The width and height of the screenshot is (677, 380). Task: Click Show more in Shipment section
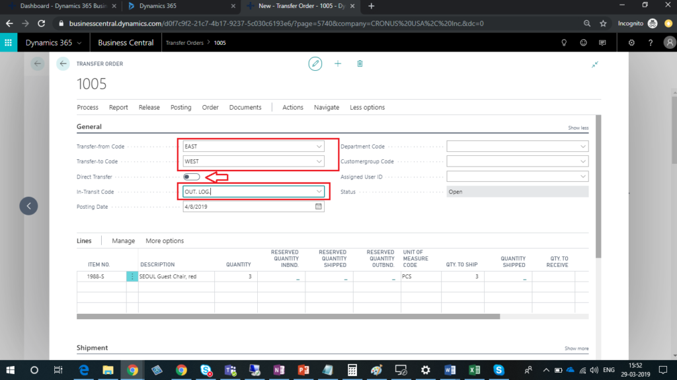point(576,348)
